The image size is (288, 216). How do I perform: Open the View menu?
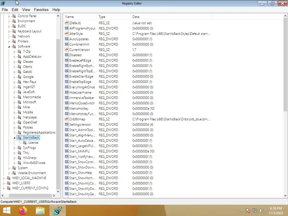(x=26, y=10)
